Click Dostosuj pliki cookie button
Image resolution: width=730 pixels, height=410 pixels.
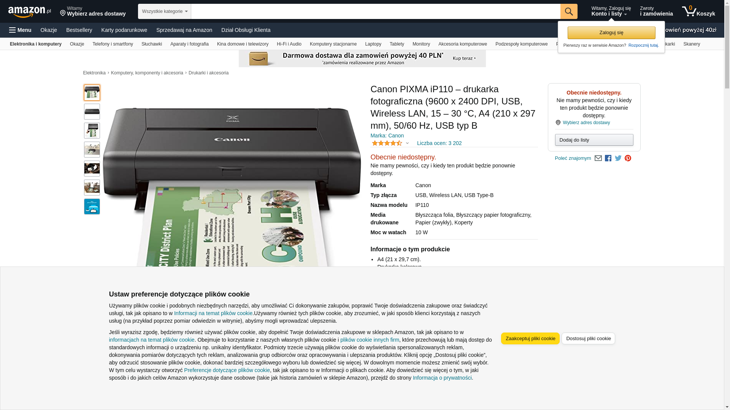588,338
